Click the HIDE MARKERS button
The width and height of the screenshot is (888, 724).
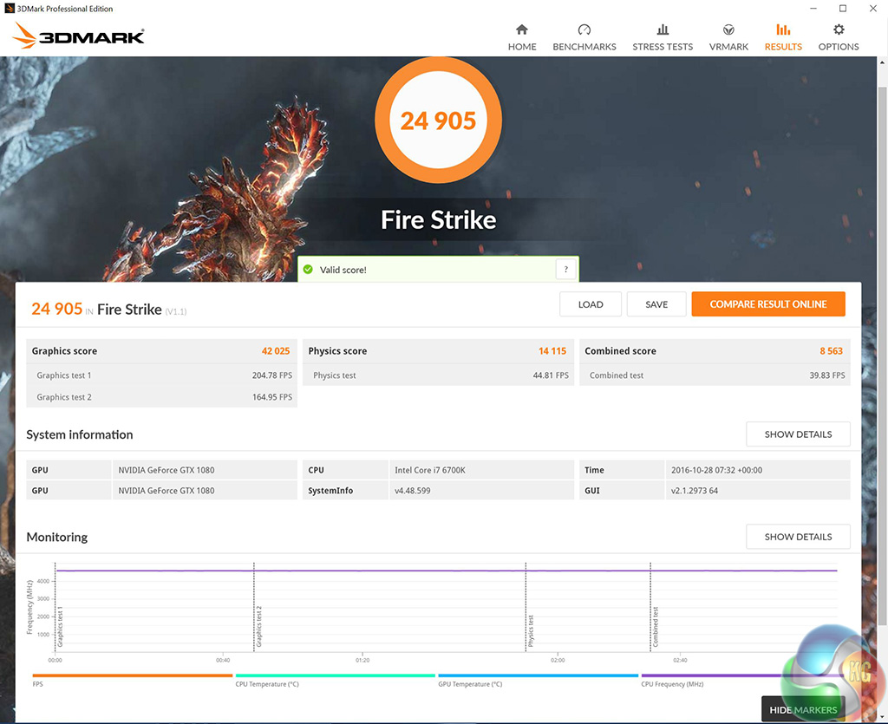point(802,709)
